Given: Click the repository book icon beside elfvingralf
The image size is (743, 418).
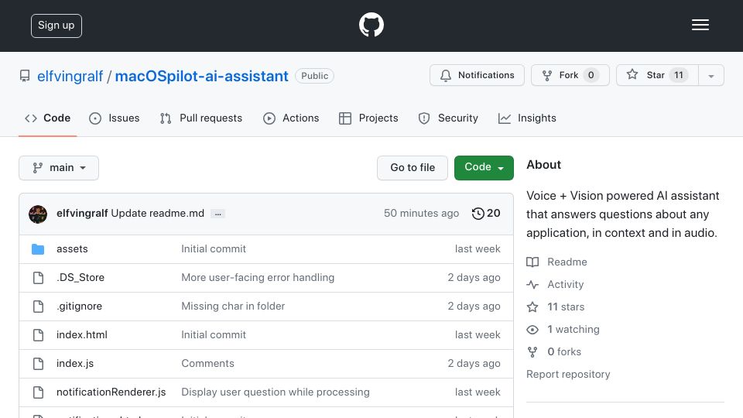Looking at the screenshot, I should 25,76.
